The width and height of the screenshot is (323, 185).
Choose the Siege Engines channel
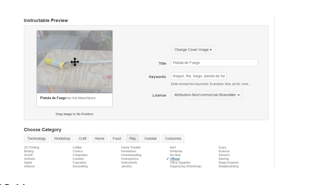click(229, 162)
